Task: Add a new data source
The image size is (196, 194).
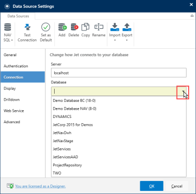Action: (x=62, y=30)
